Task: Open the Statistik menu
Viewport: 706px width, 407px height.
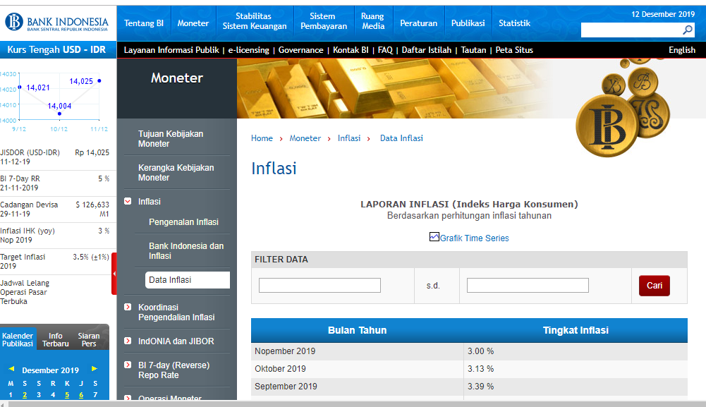Action: tap(514, 23)
